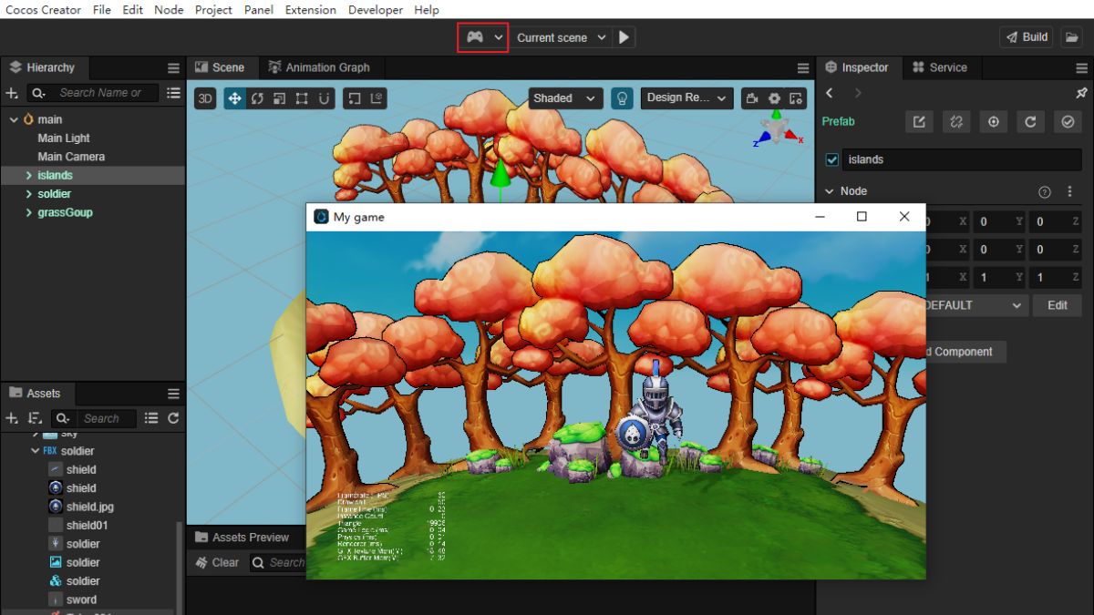Click the Build button
Viewport: 1094px width, 615px height.
pos(1027,37)
